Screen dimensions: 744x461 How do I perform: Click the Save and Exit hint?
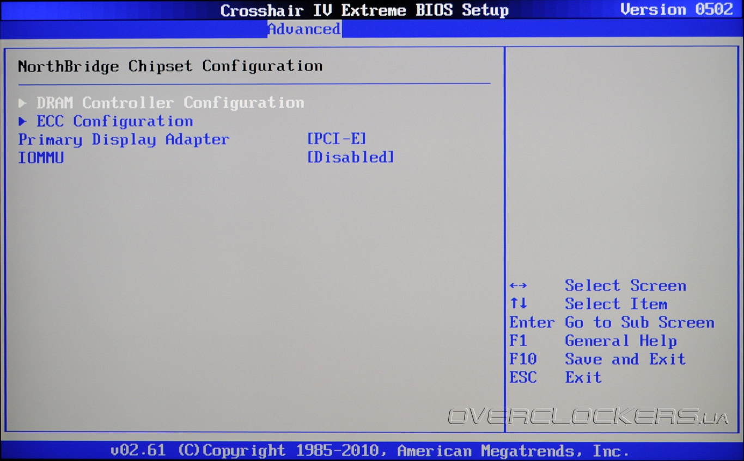tap(625, 359)
